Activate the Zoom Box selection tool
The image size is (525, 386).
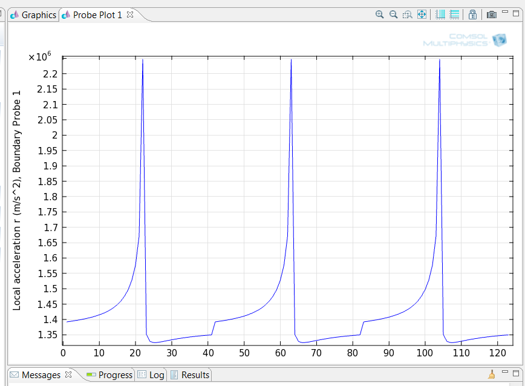408,15
